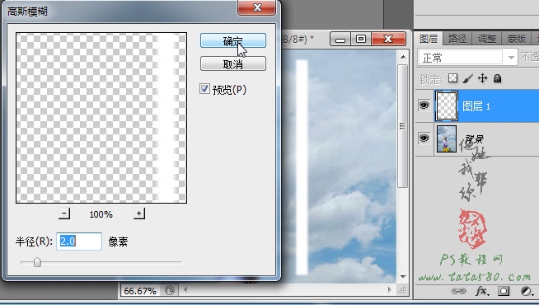539x305 pixels.
Task: Toggle lock image pixels brush icon
Action: pyautogui.click(x=467, y=78)
